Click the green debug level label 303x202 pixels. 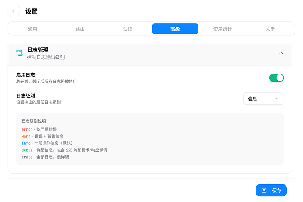point(27,150)
